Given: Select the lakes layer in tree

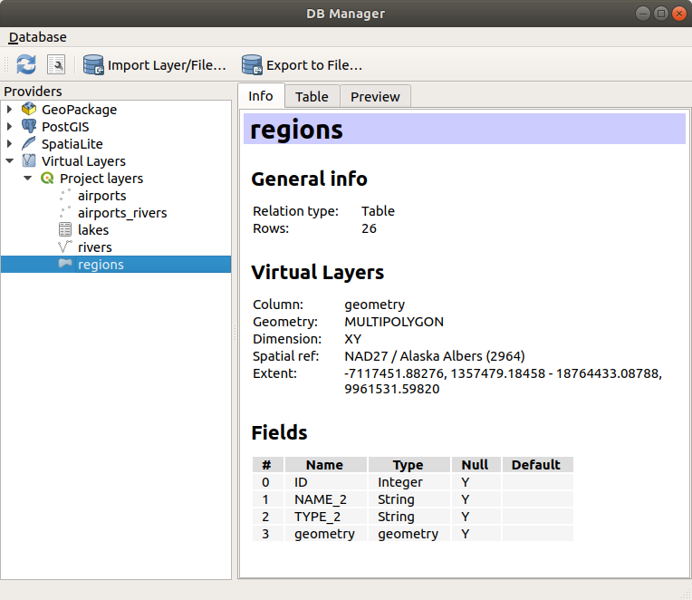Looking at the screenshot, I should click(x=93, y=230).
